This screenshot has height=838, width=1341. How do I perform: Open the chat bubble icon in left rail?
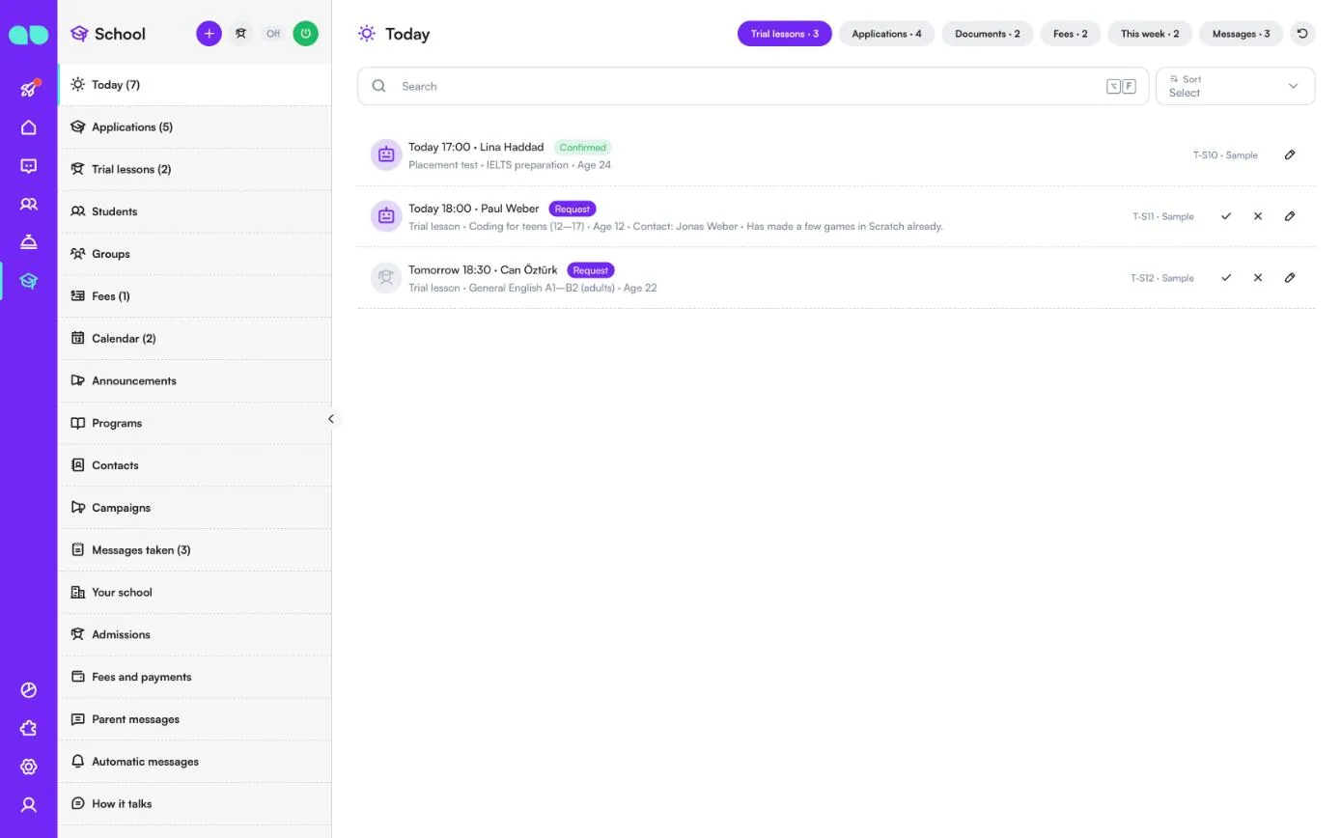coord(29,166)
